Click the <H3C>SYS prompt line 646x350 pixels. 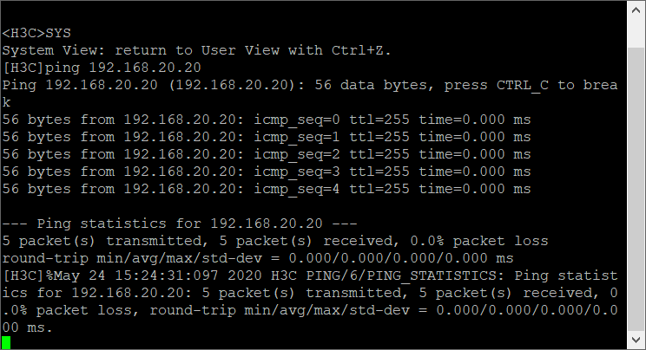36,33
